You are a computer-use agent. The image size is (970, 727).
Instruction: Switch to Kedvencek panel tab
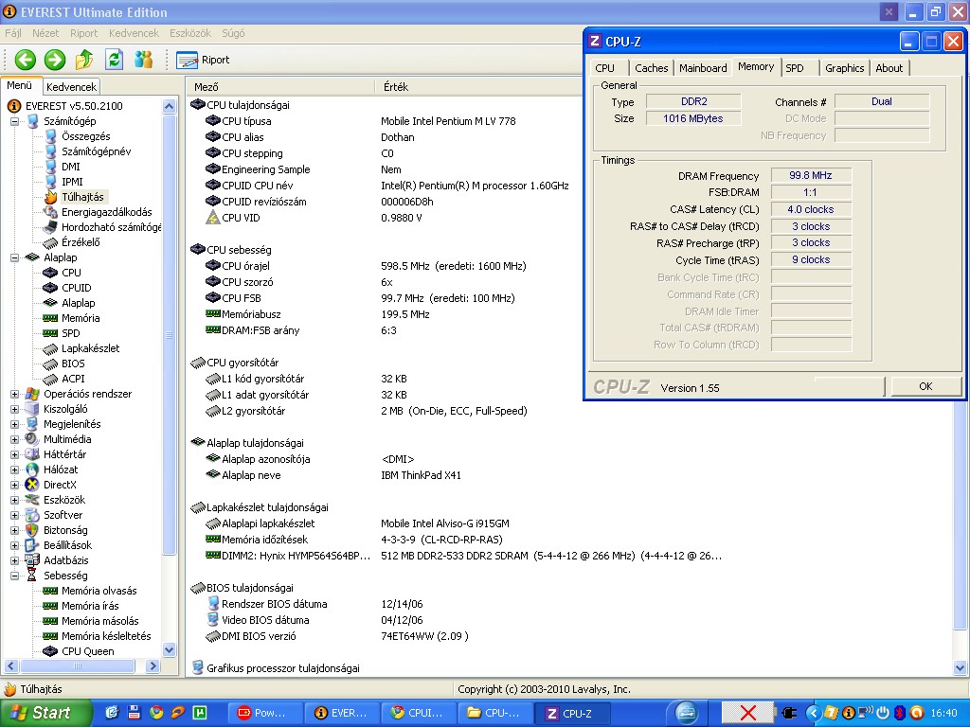point(71,86)
